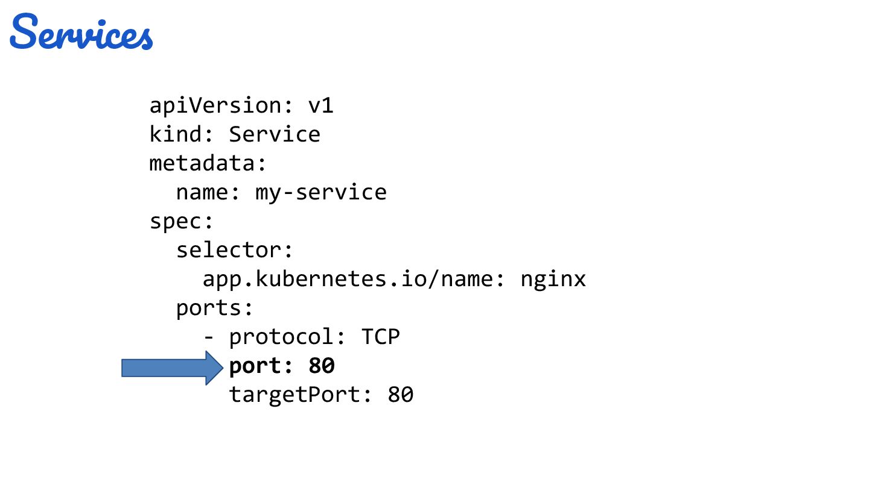The width and height of the screenshot is (869, 488).
Task: Click the blue arrow pointing at port
Action: [173, 368]
